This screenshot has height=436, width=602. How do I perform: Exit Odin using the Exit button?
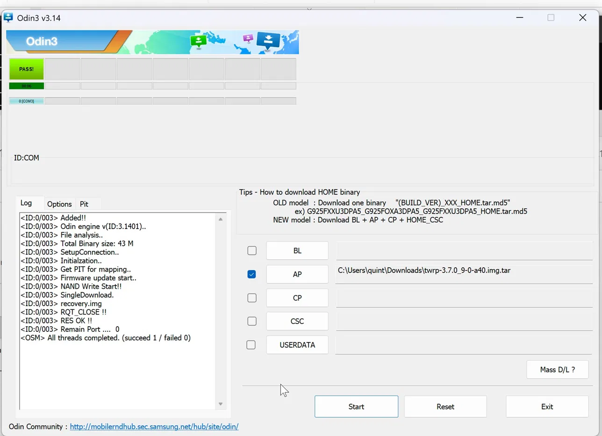(547, 407)
